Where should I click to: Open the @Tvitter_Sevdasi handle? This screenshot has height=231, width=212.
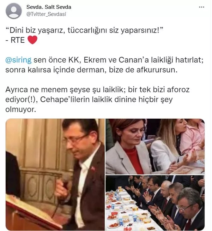(x=46, y=14)
